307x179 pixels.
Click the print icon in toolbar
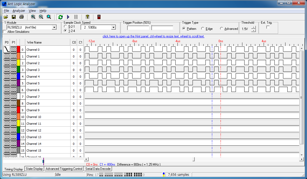tap(22, 17)
